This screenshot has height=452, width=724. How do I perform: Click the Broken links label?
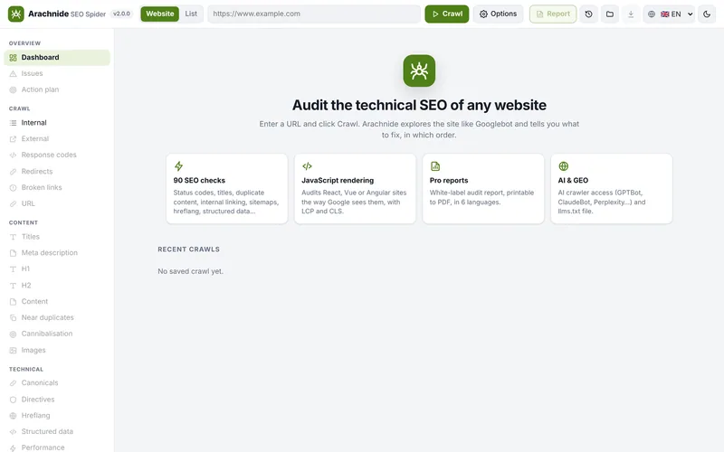pyautogui.click(x=42, y=188)
